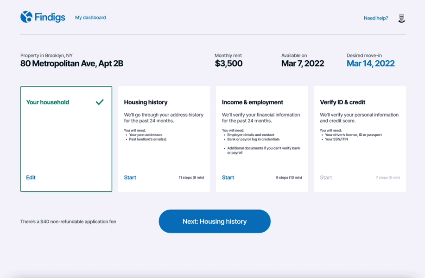This screenshot has width=425, height=278.
Task: Select the Your household card
Action: pos(66,139)
